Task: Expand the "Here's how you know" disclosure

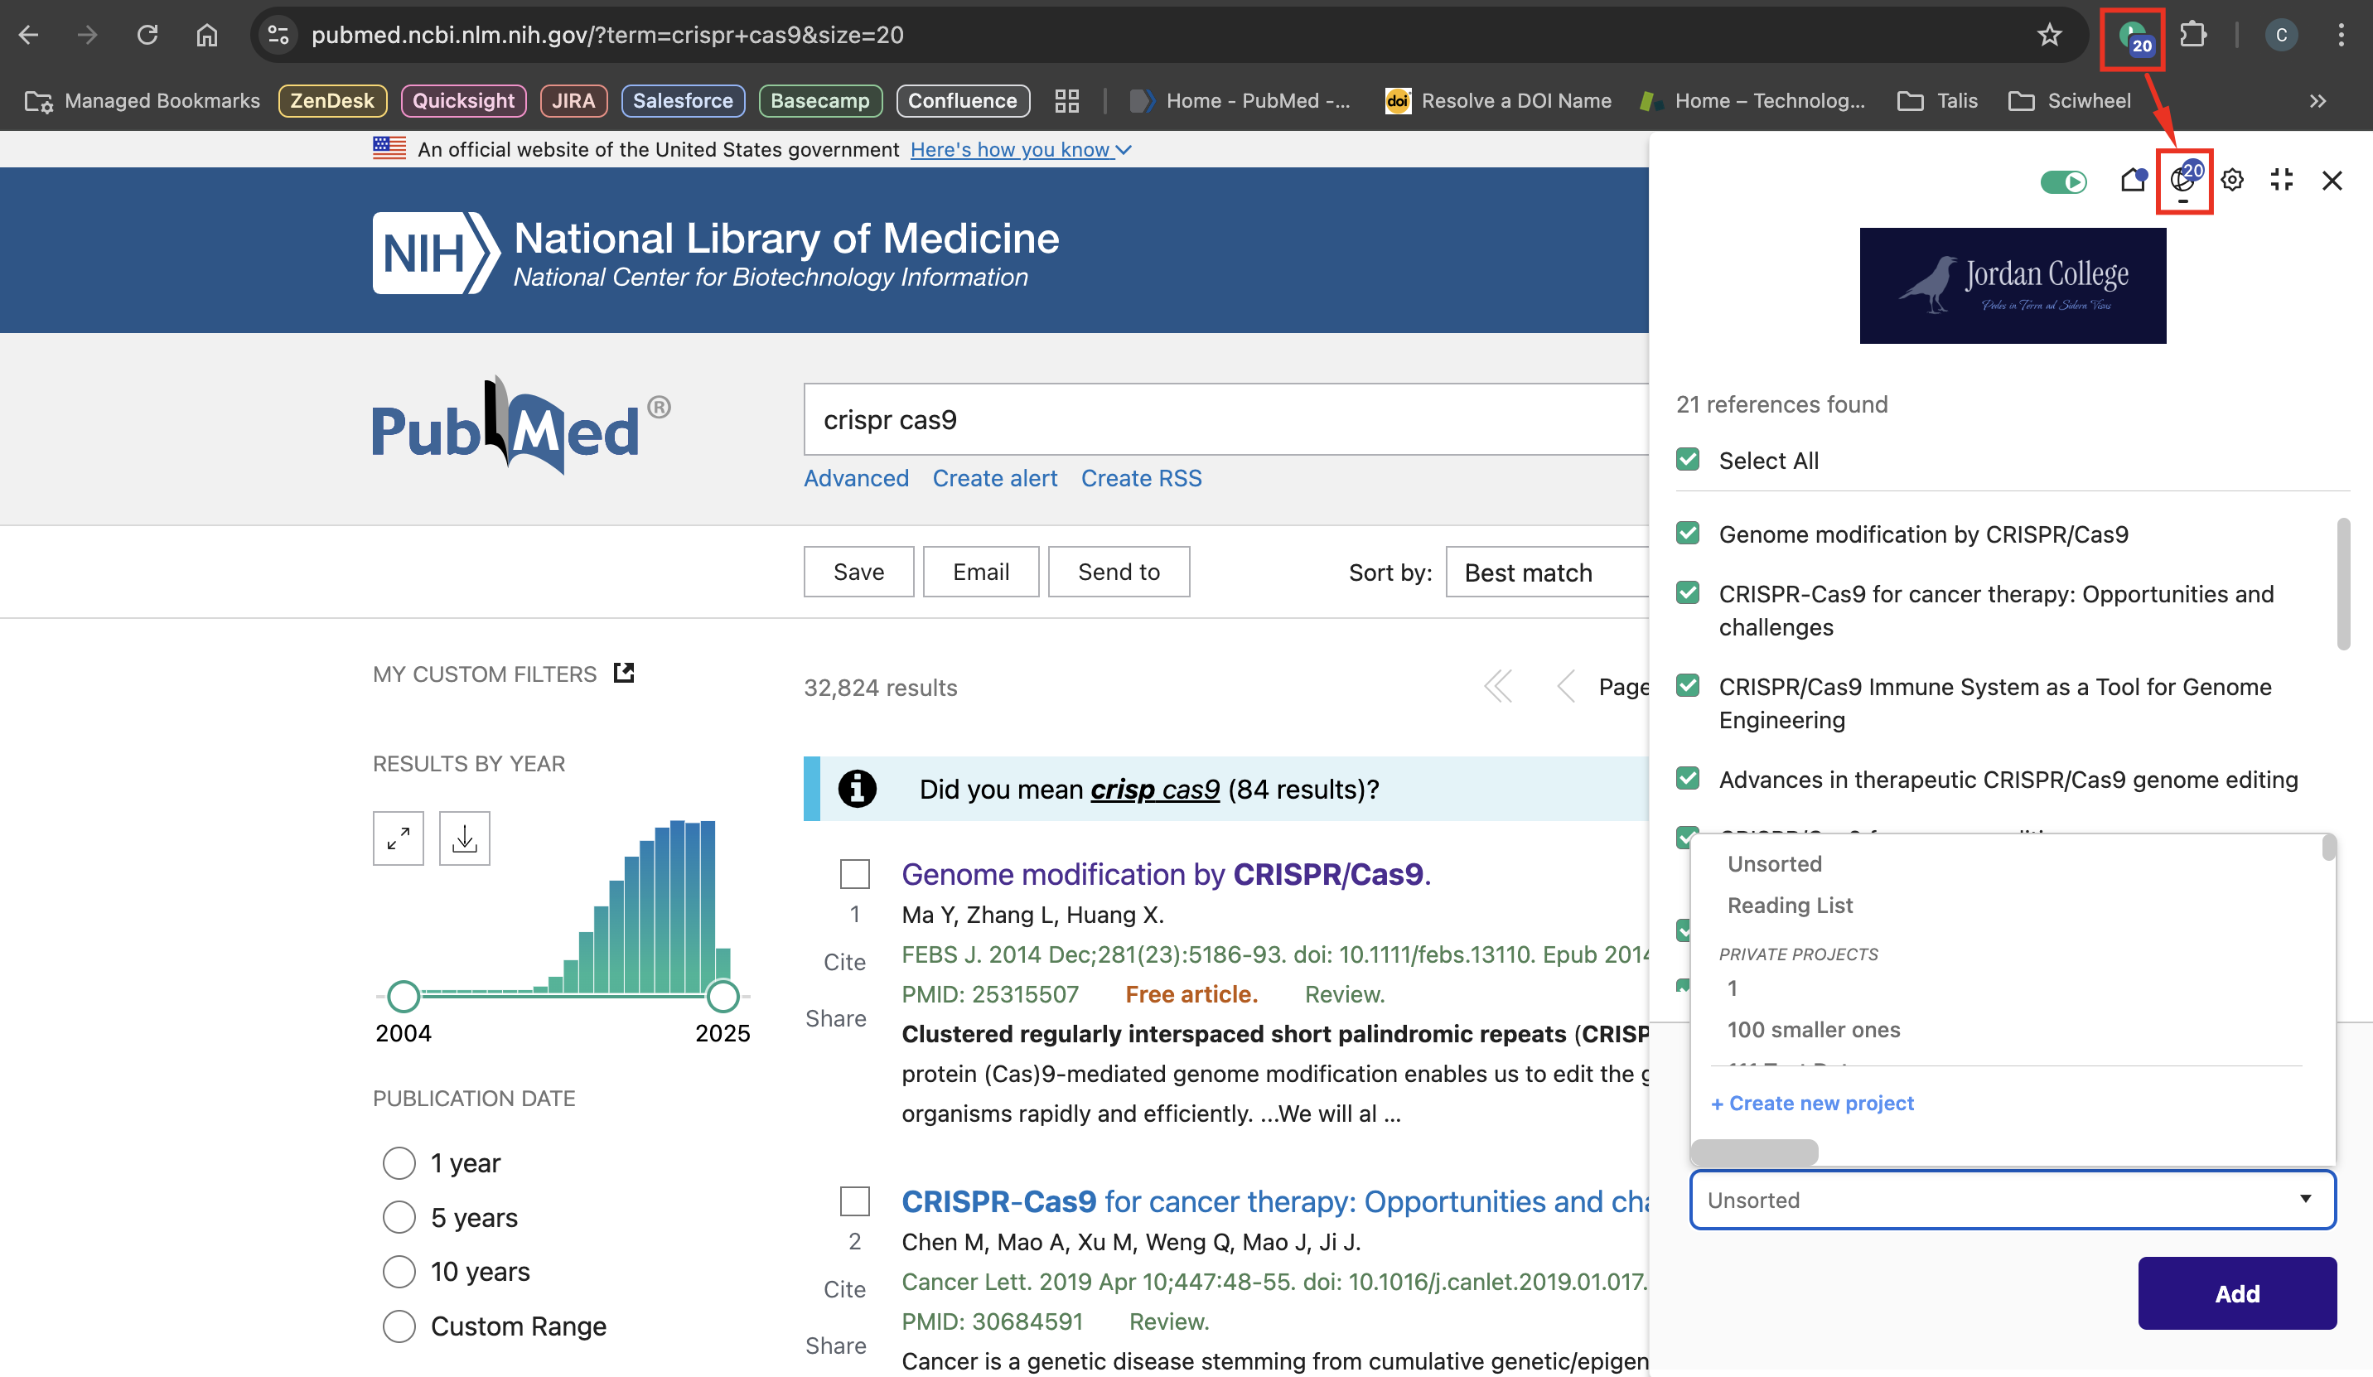Action: [x=1021, y=150]
